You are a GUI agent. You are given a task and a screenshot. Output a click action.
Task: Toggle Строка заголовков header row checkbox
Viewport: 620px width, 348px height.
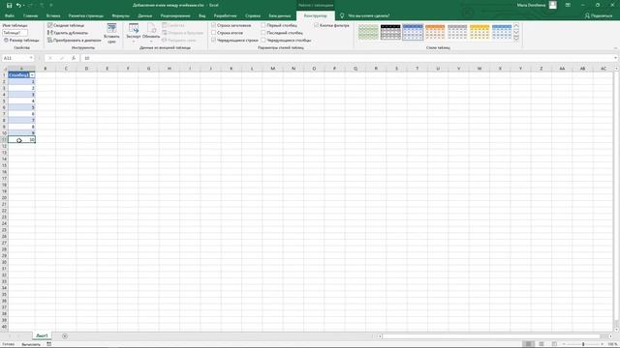(213, 25)
